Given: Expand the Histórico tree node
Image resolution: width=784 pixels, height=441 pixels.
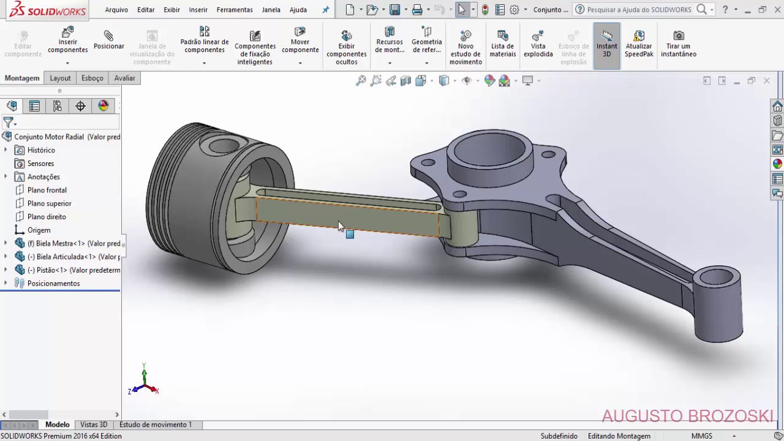Looking at the screenshot, I should [x=6, y=150].
